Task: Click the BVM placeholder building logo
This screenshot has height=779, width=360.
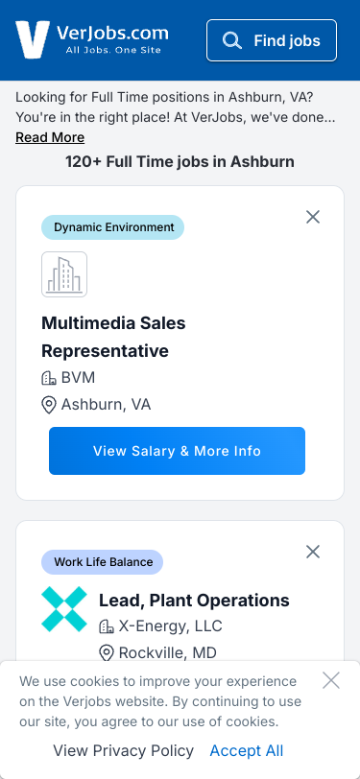Action: [x=64, y=274]
